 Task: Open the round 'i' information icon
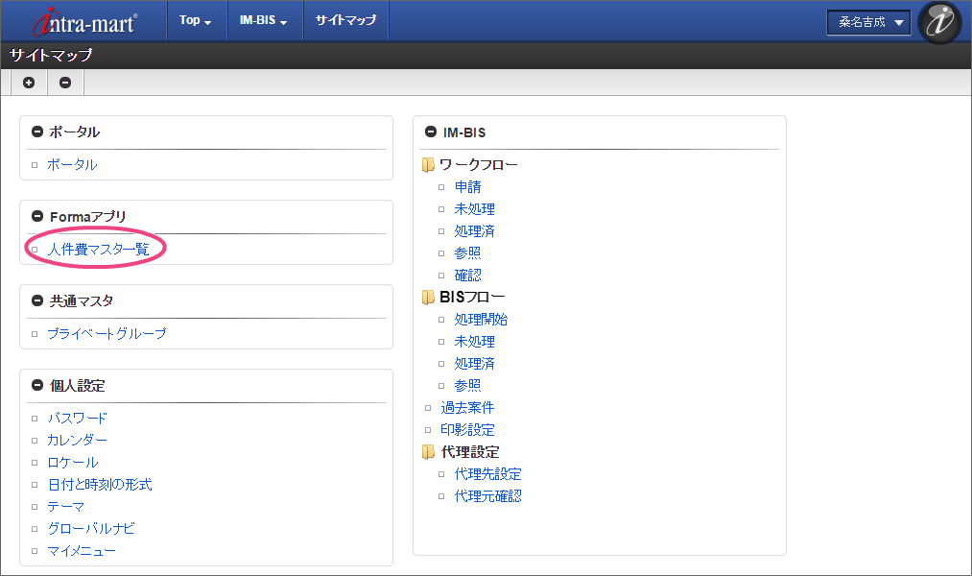tap(939, 22)
